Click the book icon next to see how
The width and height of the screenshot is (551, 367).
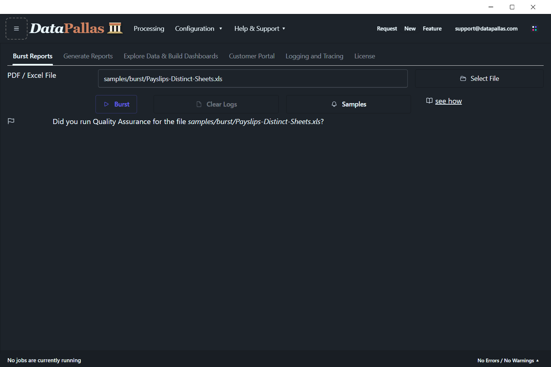pos(429,101)
